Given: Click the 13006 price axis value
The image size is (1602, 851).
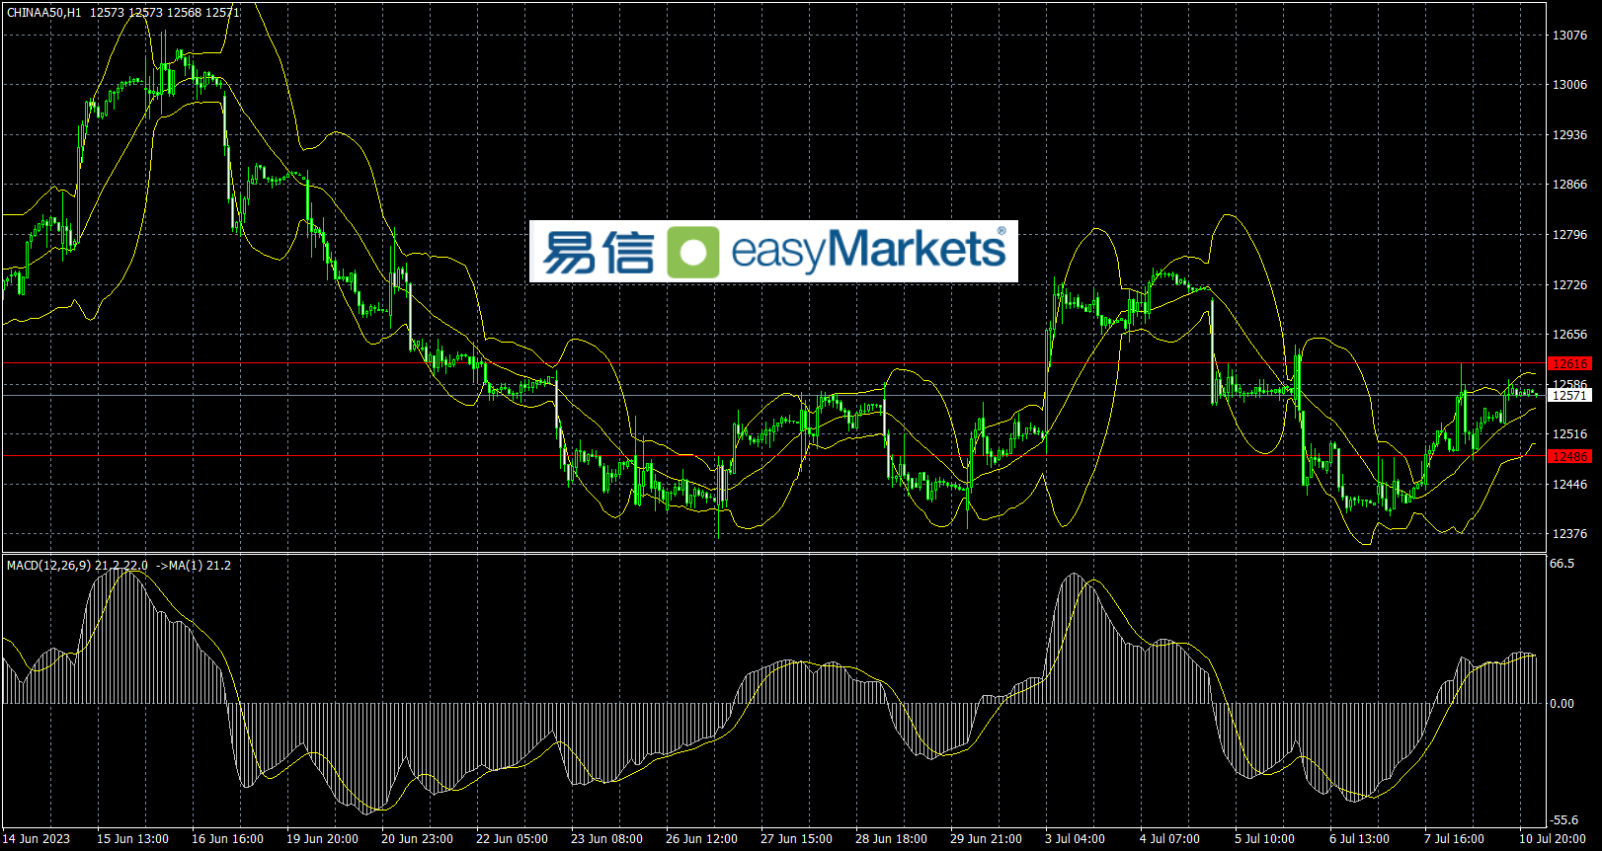Looking at the screenshot, I should pos(1569,85).
